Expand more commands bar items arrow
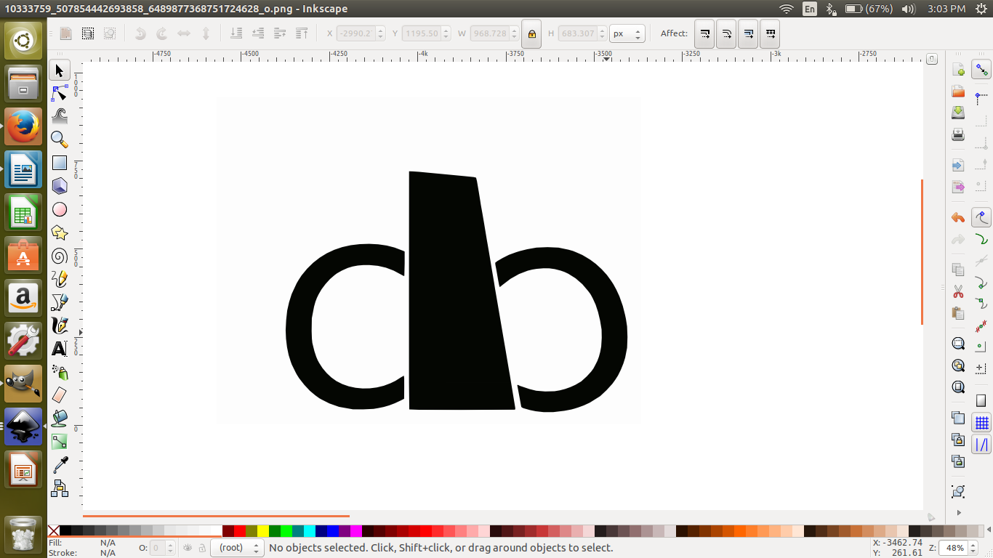Screen dimensions: 993x558 tap(958, 513)
